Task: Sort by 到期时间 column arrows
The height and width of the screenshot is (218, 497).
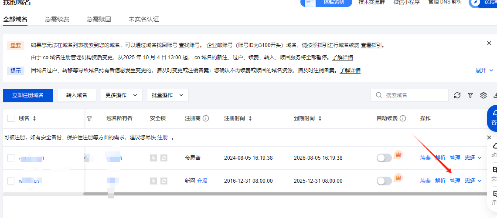Action: [x=320, y=118]
